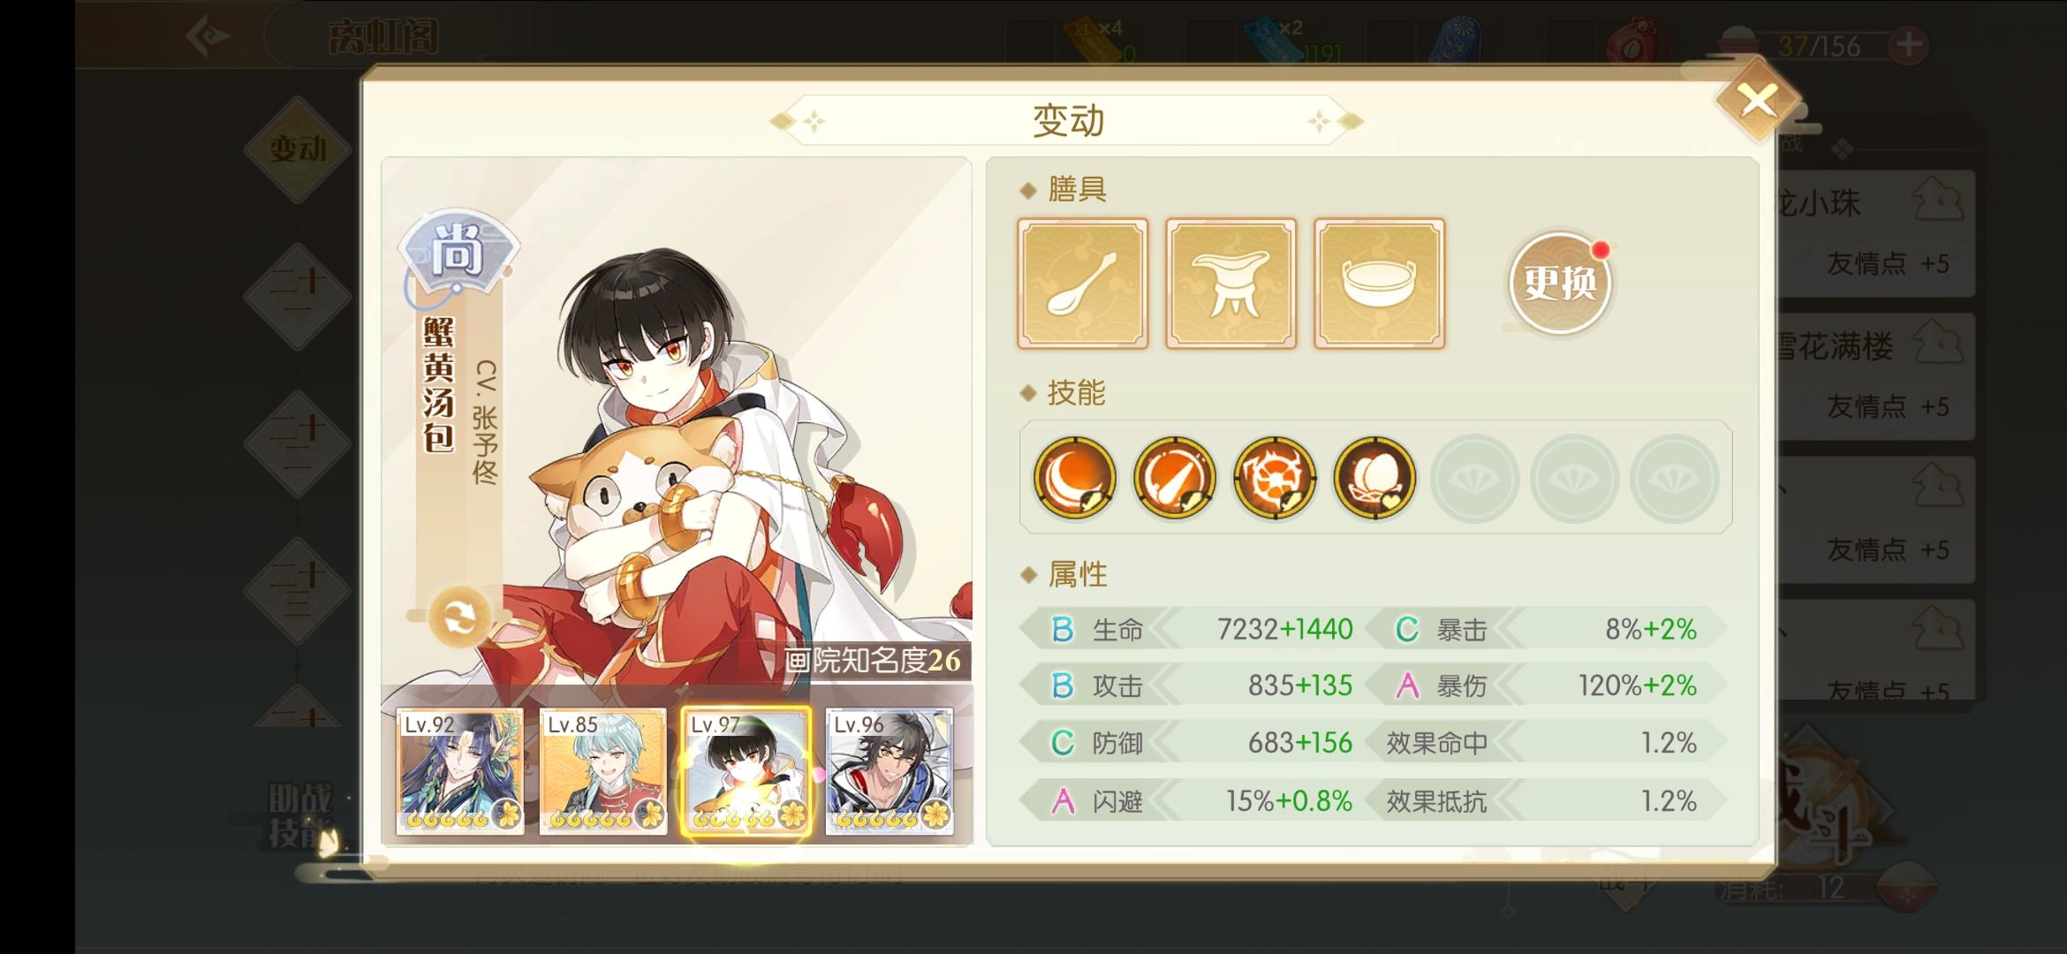2067x954 pixels.
Task: Select the pot utensil slot
Action: coord(1380,284)
